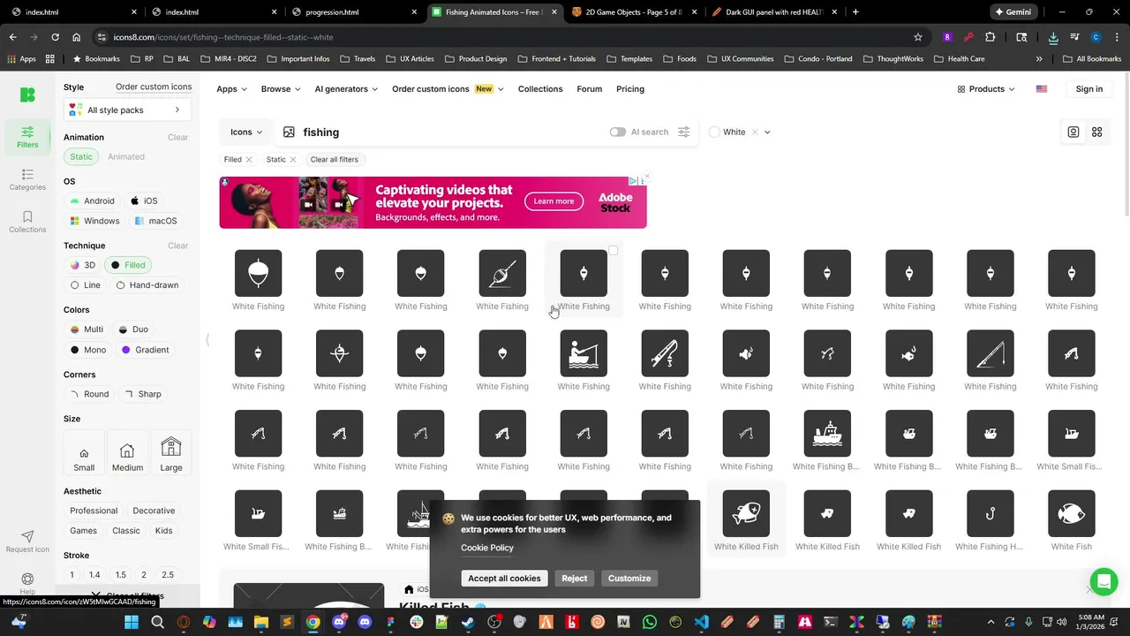
Task: Open the fishing net float icon
Action: [x=502, y=273]
